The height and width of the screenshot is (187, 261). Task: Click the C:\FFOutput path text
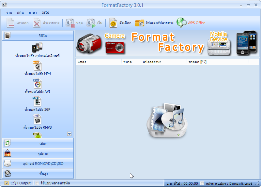click(x=21, y=183)
